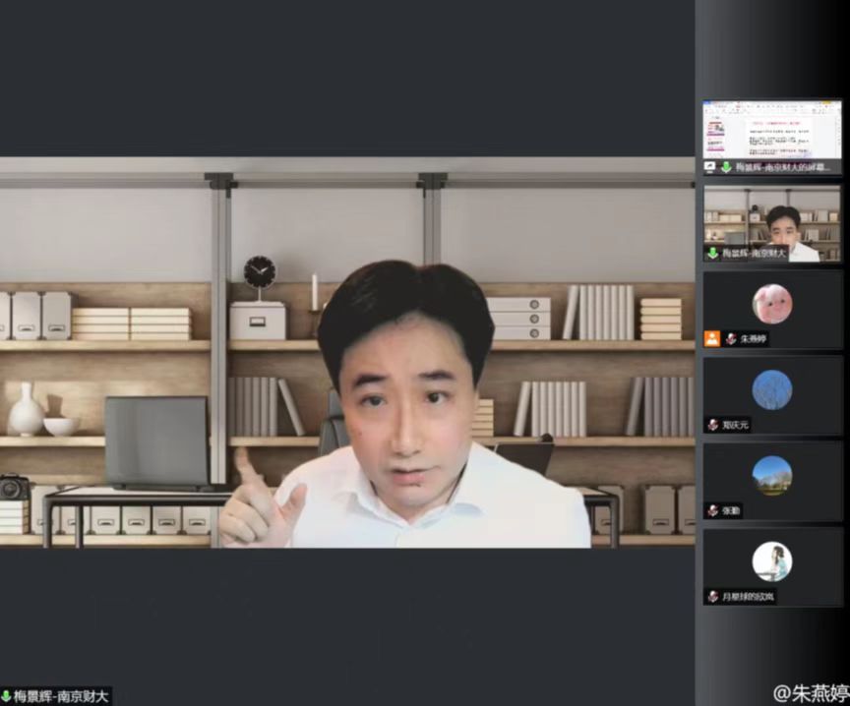
Task: Select the 郑庆元 name label
Action: pyautogui.click(x=738, y=425)
